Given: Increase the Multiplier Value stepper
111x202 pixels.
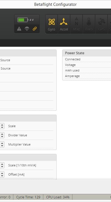Looking at the screenshot, I should point(2,143).
